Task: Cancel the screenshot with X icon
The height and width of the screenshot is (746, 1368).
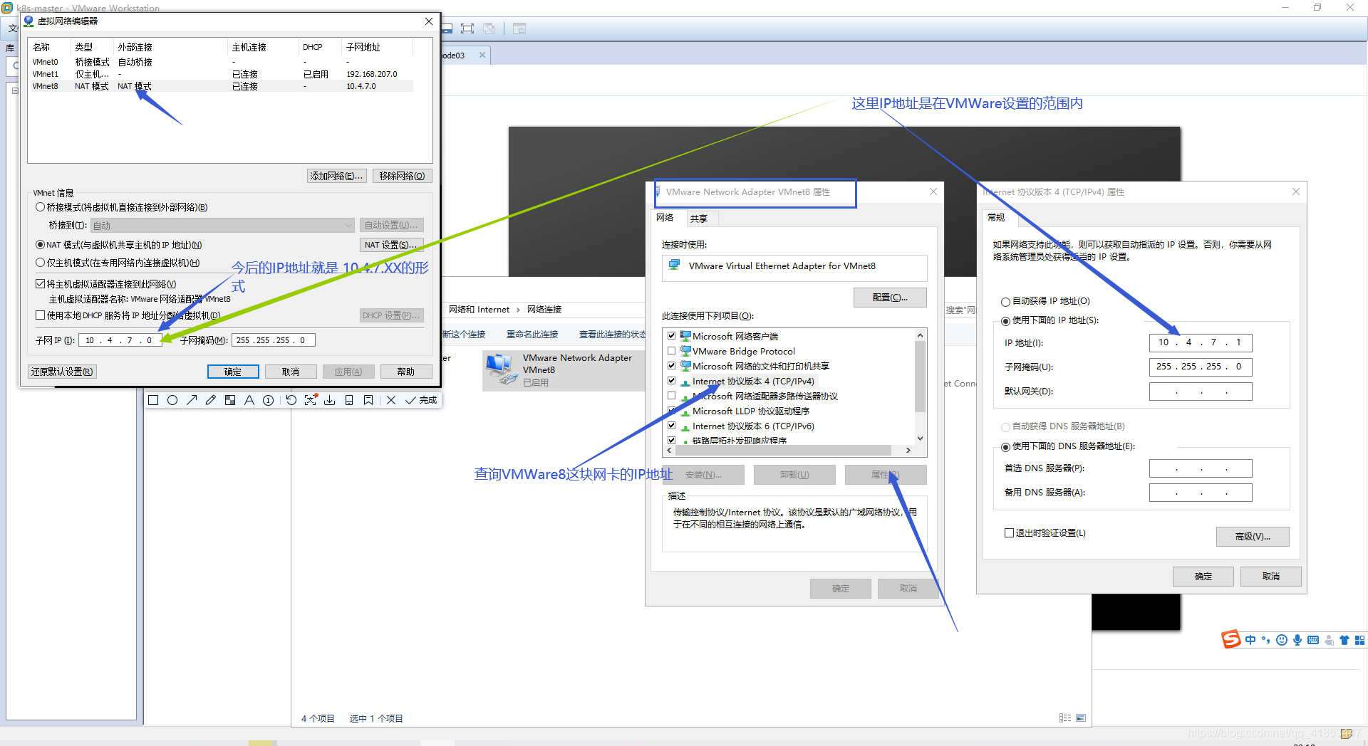Action: 391,400
